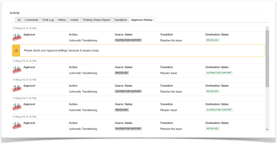Select the History tab

[x=62, y=20]
